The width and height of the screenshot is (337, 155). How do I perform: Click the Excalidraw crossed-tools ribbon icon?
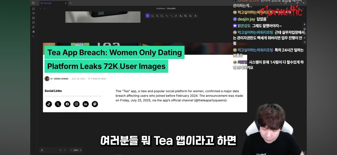coord(33,32)
